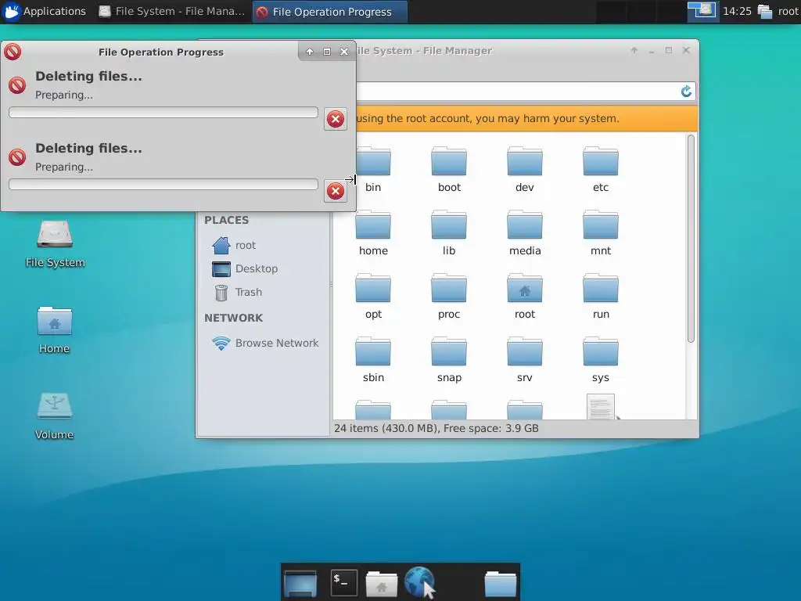The height and width of the screenshot is (601, 801).
Task: Select File System desktop icon
Action: 55,244
